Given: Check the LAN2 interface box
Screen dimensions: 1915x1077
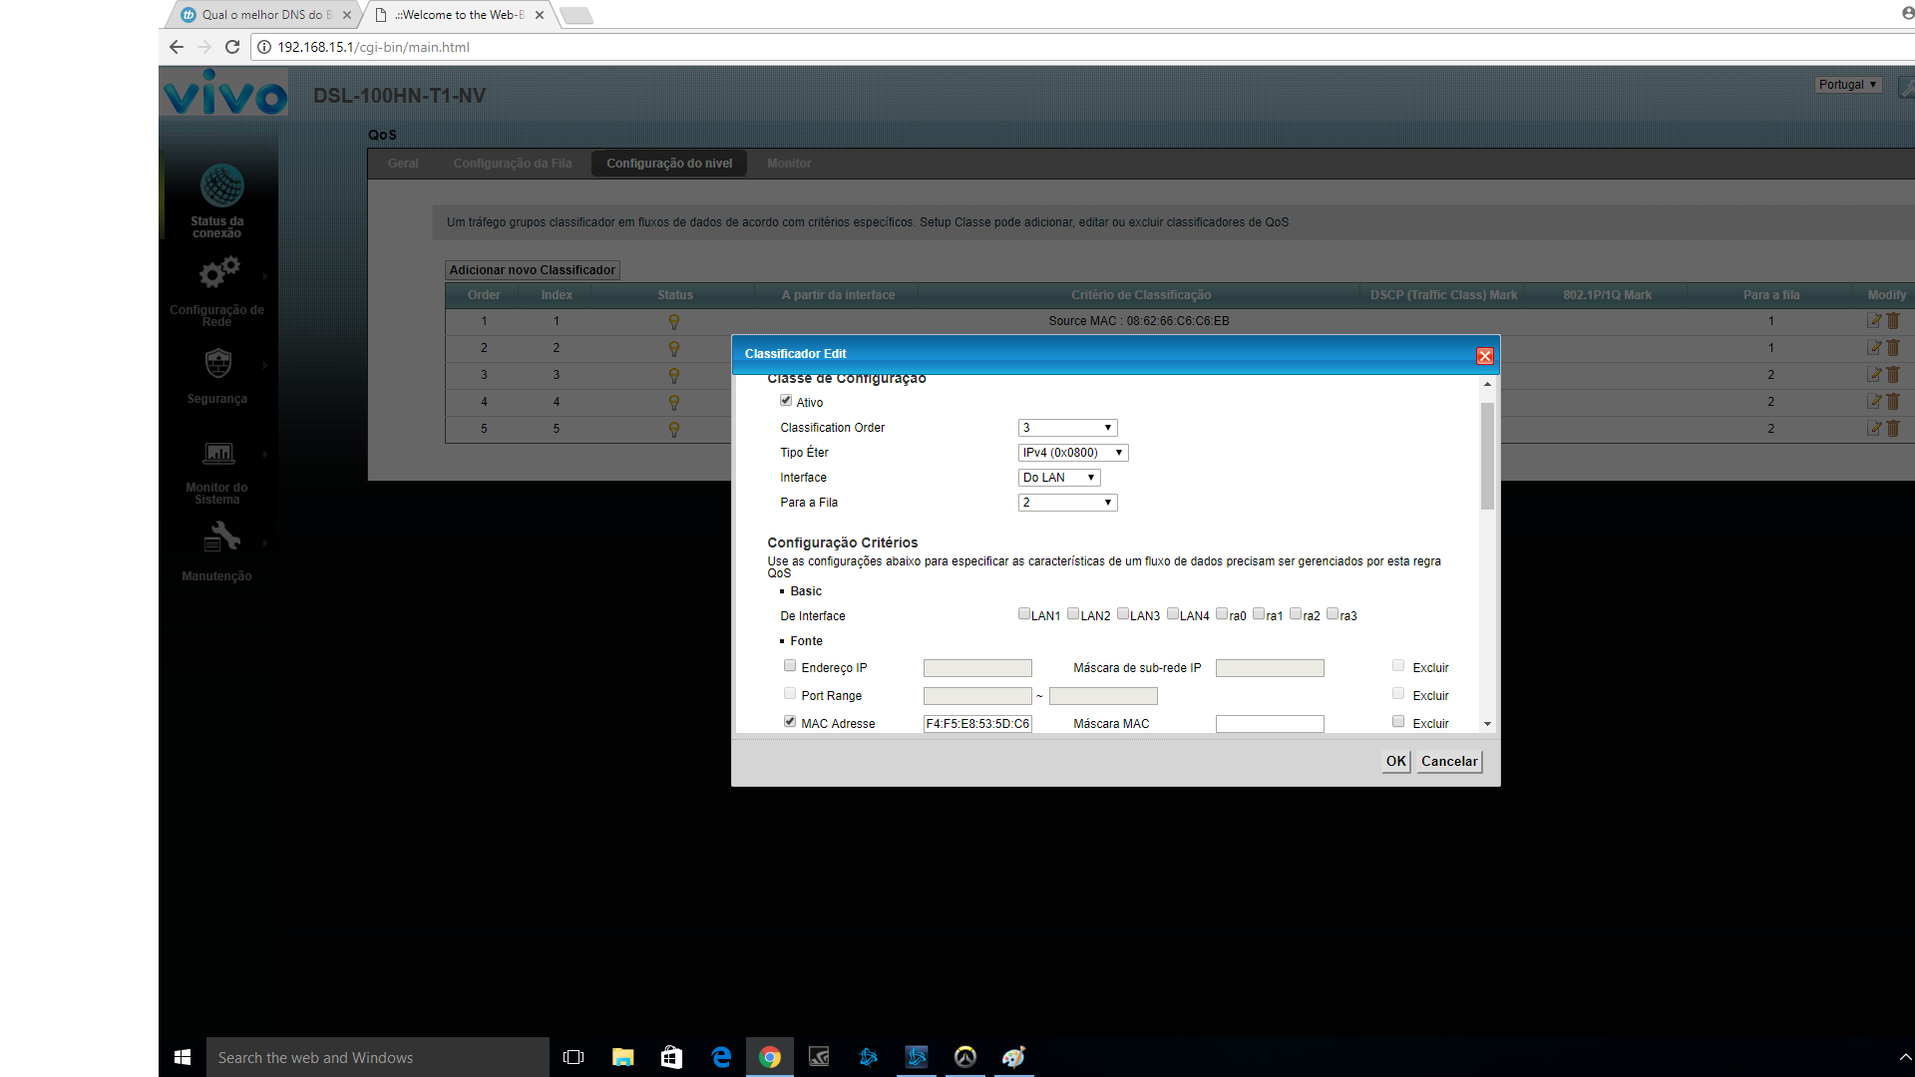Looking at the screenshot, I should tap(1073, 614).
